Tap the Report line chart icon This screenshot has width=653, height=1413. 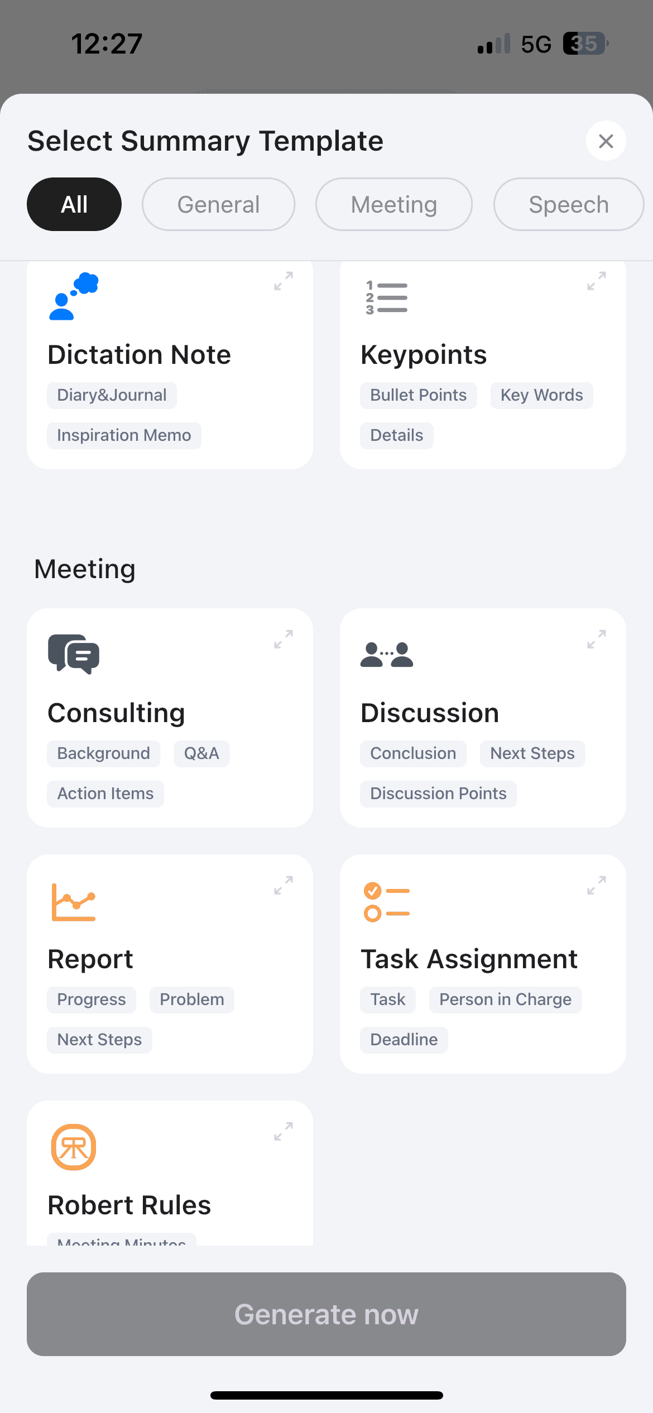74,902
